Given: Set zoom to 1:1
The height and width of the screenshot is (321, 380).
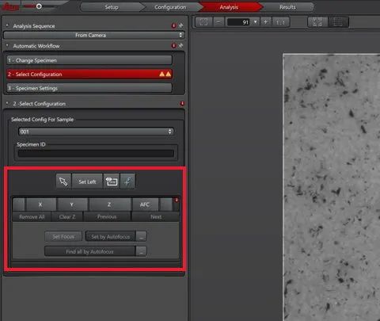Looking at the screenshot, I should tap(281, 22).
